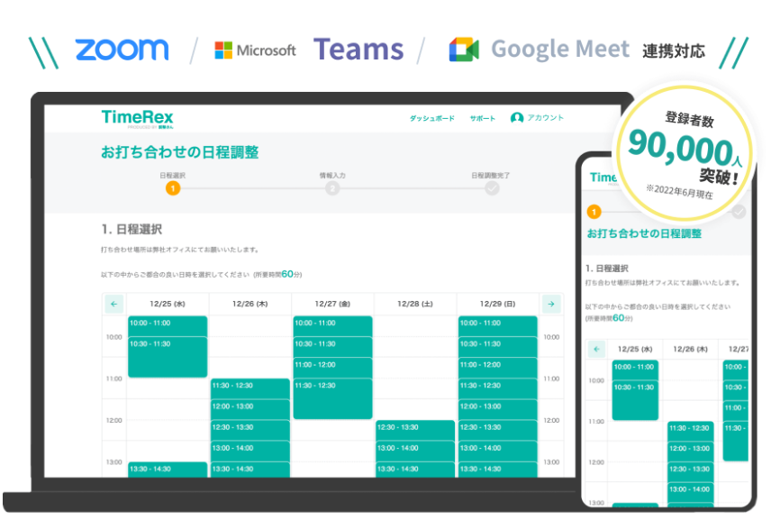The height and width of the screenshot is (529, 771).
Task: Click the 登録者数 90,000人 突破 badge
Action: pyautogui.click(x=685, y=154)
